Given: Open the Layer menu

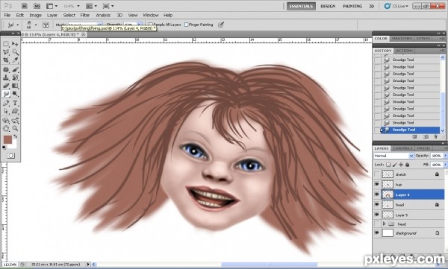Looking at the screenshot, I should click(52, 15).
